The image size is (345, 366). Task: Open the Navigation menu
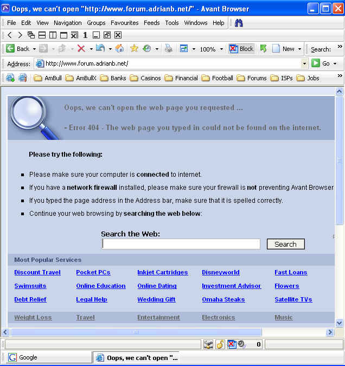pos(68,23)
